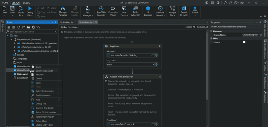Open the Test Manager ribbon button

tap(87, 11)
